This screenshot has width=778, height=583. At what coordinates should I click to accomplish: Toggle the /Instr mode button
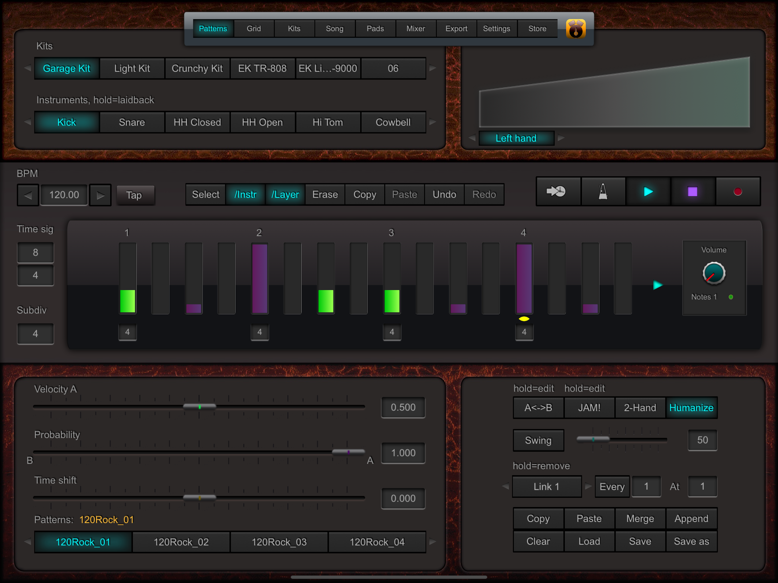tap(245, 194)
